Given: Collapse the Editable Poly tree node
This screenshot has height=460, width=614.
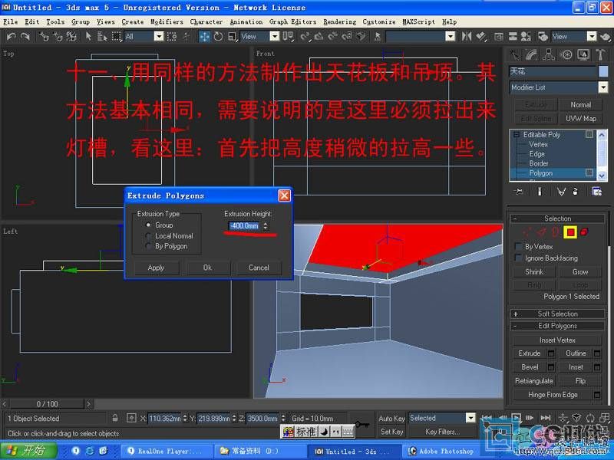Looking at the screenshot, I should [x=516, y=134].
